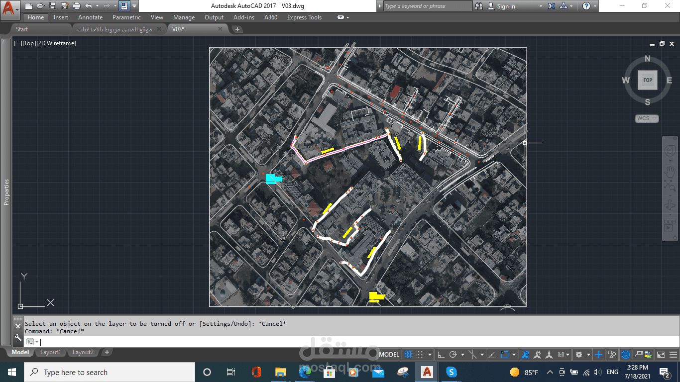The width and height of the screenshot is (680, 382).
Task: Expand the snap mode settings dropdown arrow
Action: coord(430,355)
